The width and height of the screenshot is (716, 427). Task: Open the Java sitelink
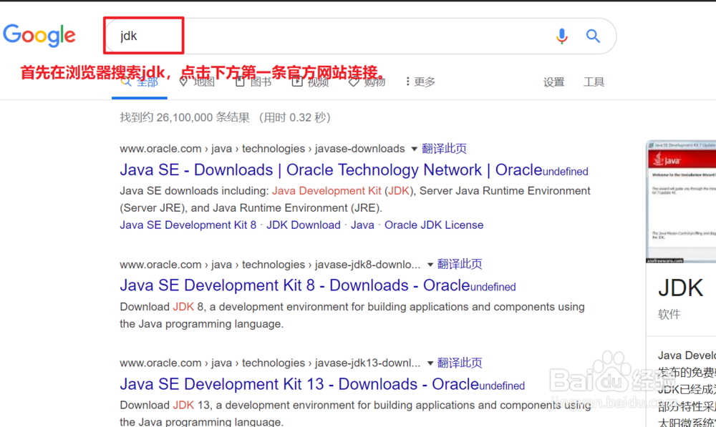(362, 225)
